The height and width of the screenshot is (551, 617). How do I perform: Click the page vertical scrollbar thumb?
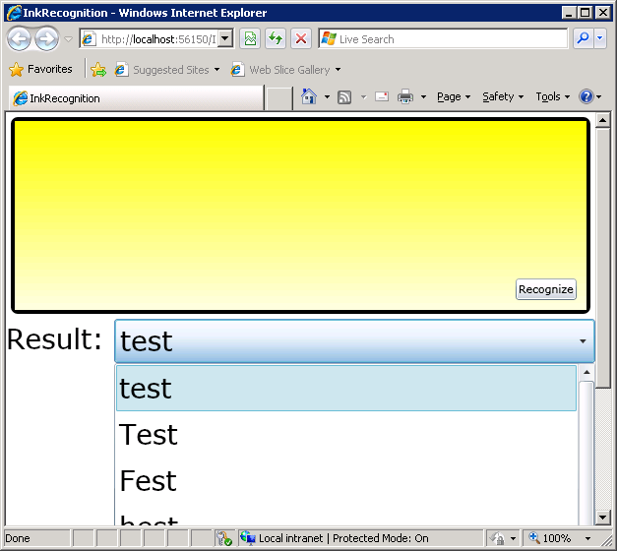tap(603, 258)
